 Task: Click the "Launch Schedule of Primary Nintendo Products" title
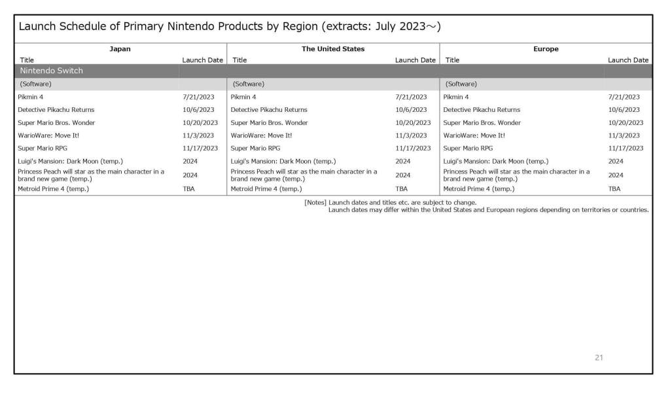(x=229, y=27)
